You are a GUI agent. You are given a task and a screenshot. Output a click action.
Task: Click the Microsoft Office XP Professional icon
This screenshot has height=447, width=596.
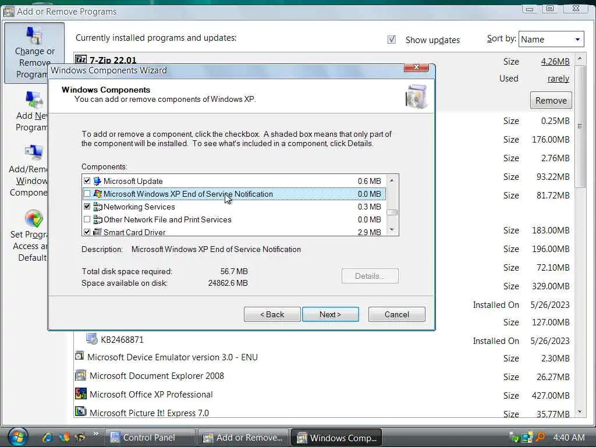(x=80, y=394)
